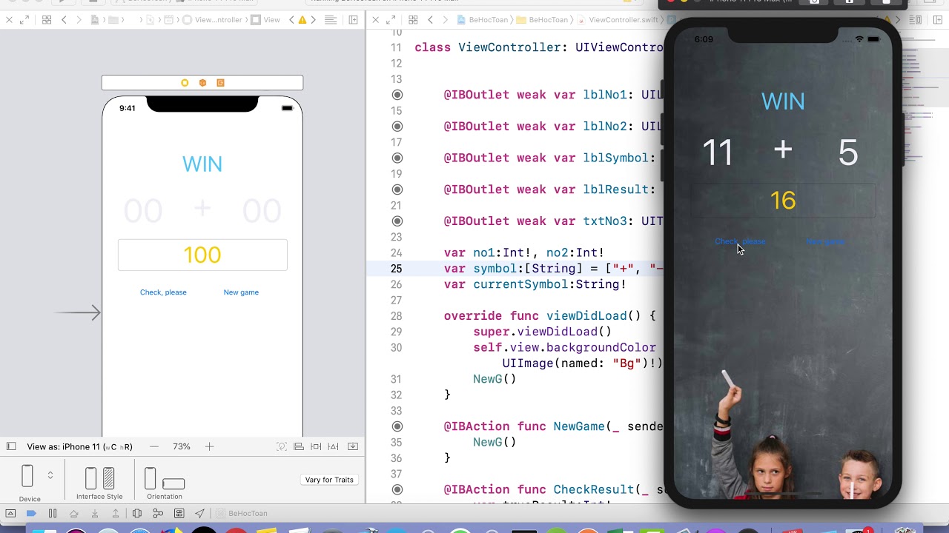Click the 100 text field on storyboard
949x533 pixels.
coord(202,255)
